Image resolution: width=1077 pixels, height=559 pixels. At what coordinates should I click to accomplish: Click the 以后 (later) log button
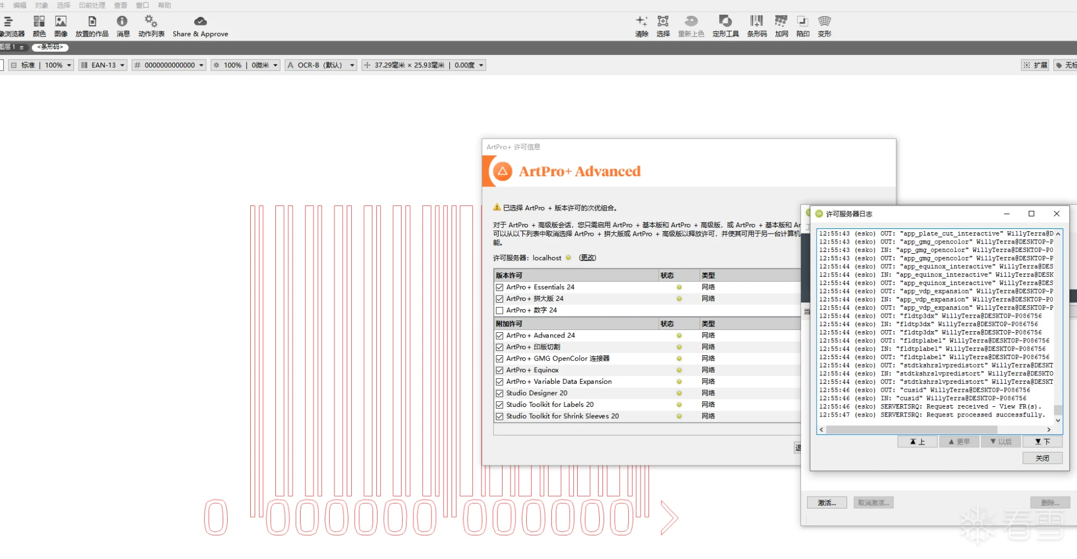(1001, 442)
